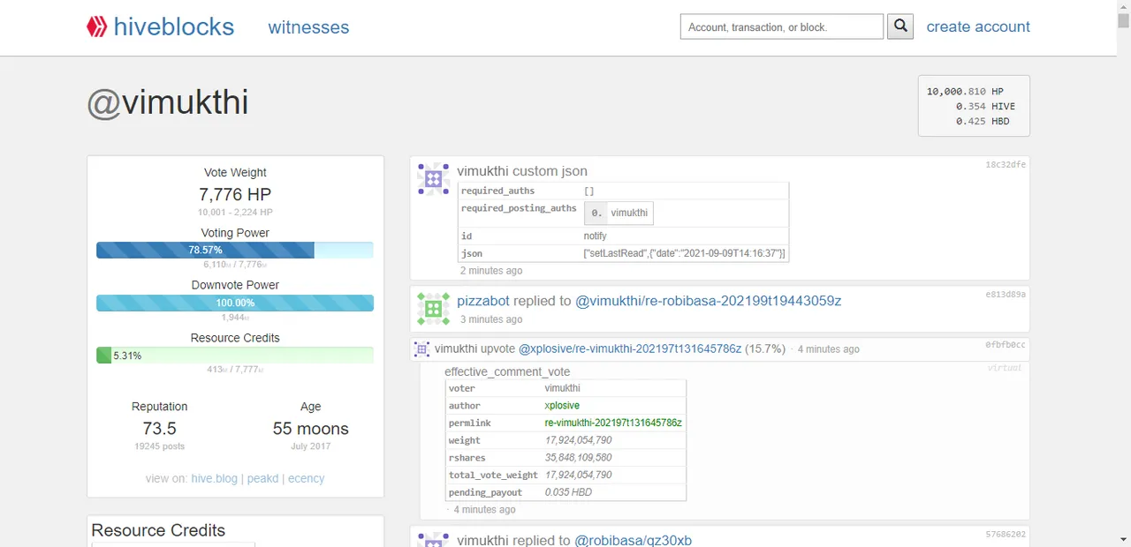Click the reputation value 73.5
Screen dimensions: 1131x547
pos(159,429)
